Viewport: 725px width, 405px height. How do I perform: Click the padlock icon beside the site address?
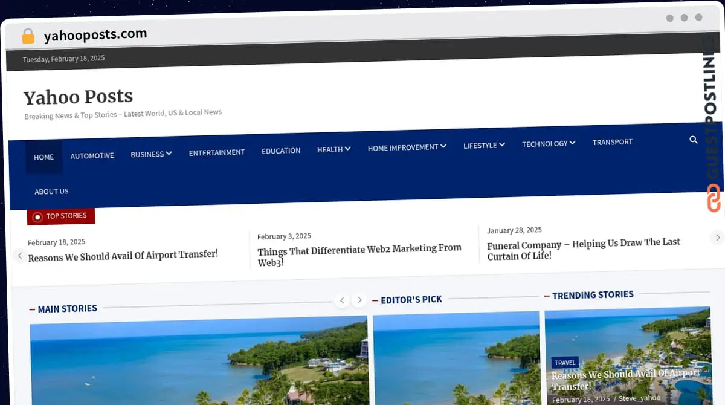point(27,36)
